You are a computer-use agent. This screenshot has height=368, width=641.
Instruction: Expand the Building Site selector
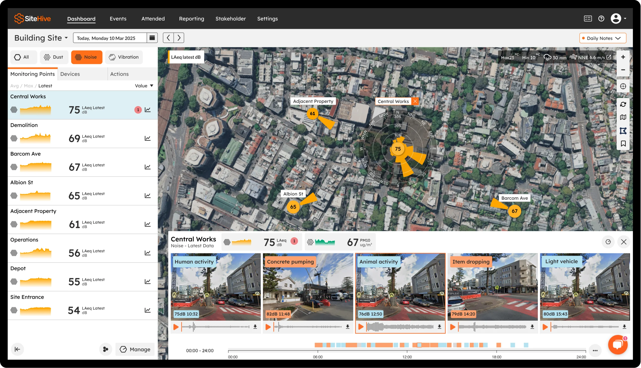click(41, 38)
